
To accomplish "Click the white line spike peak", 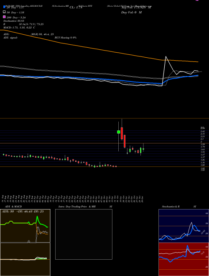I will tap(166, 57).
